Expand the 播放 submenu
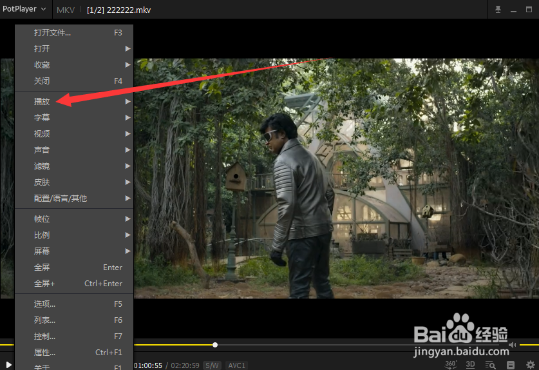539x370 pixels. pos(74,102)
